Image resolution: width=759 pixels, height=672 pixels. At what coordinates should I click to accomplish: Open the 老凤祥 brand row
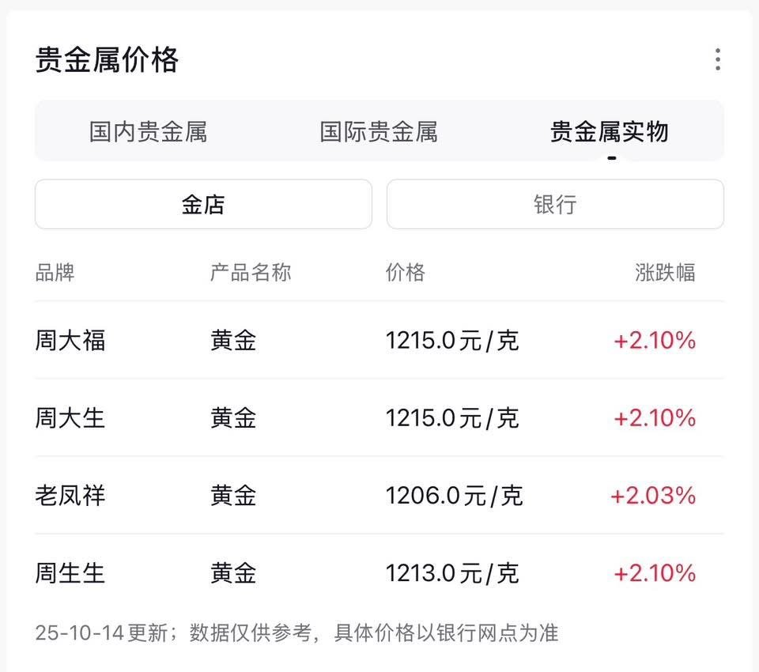point(70,496)
